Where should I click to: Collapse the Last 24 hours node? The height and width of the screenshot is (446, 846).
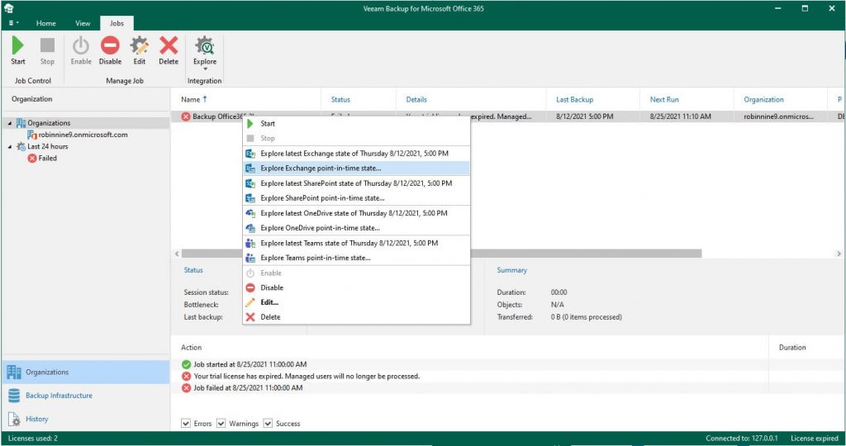pos(10,147)
